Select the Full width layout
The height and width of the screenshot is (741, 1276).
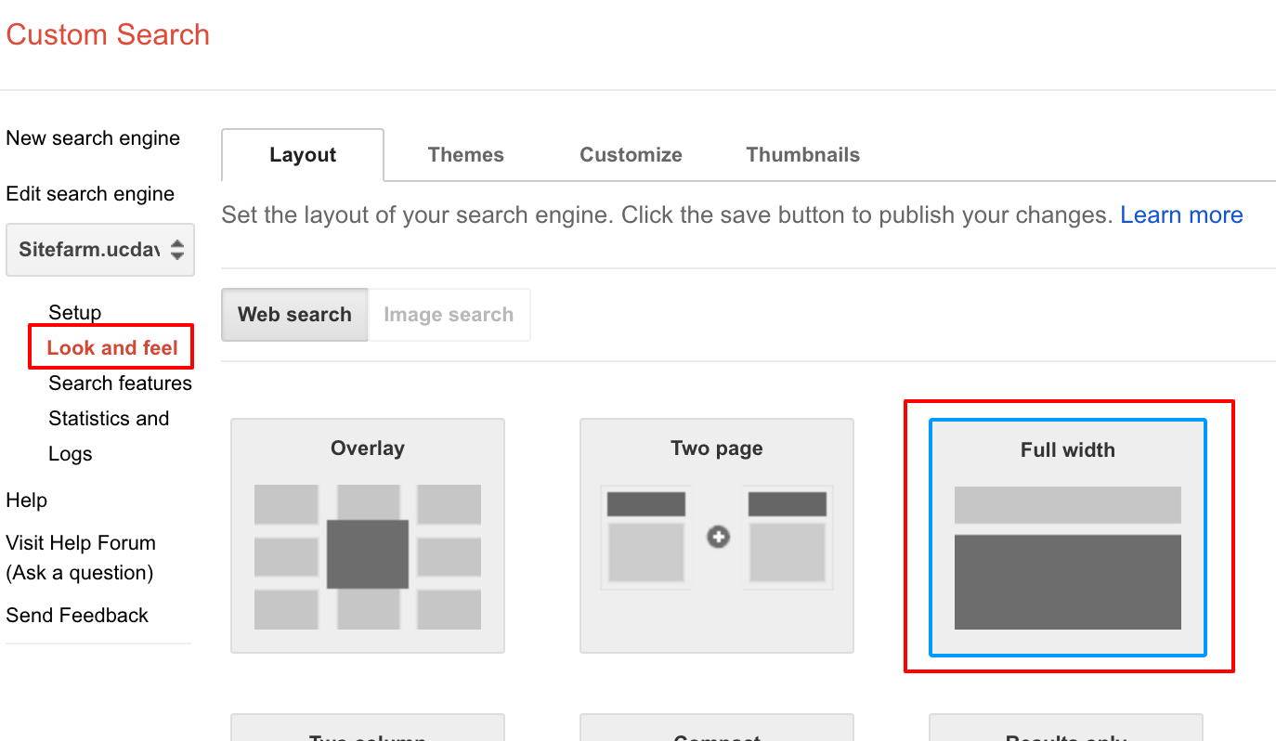tap(1067, 537)
